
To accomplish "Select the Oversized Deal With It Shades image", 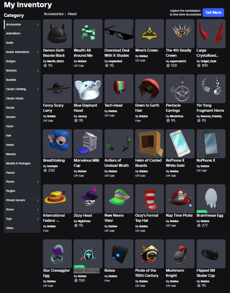I will 119,34.
